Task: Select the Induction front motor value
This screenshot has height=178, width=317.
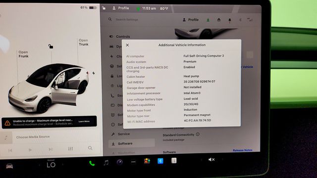Action: pos(190,110)
